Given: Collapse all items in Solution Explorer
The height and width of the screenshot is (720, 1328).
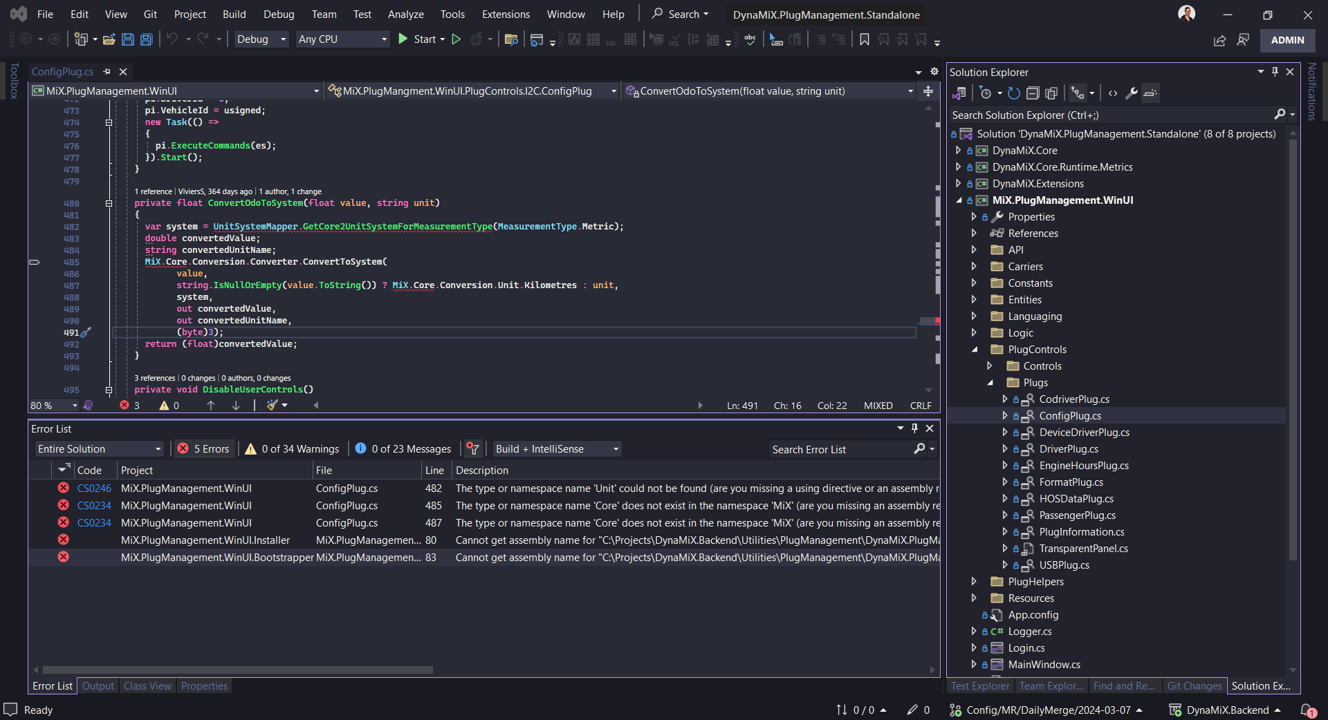Looking at the screenshot, I should coord(1033,93).
